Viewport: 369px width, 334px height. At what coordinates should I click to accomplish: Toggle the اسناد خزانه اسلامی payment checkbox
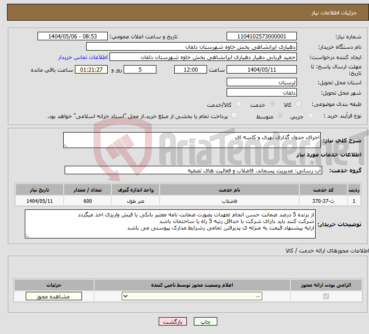(234, 115)
